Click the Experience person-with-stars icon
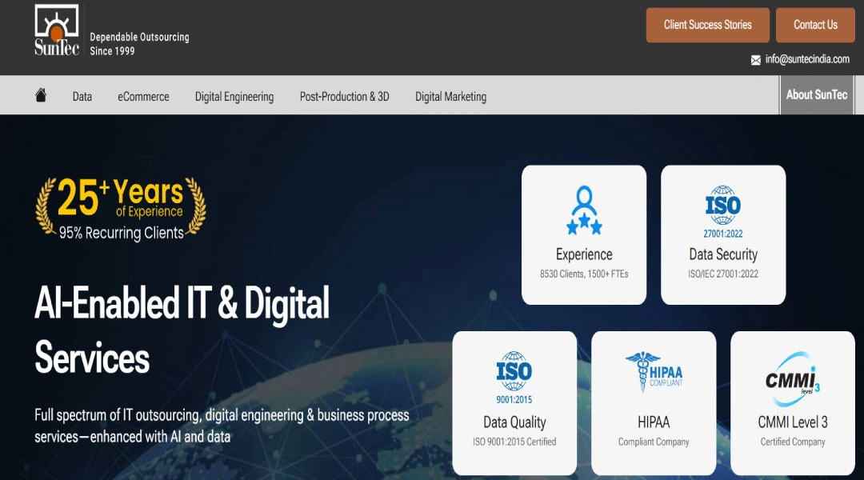Image resolution: width=864 pixels, height=480 pixels. click(584, 210)
